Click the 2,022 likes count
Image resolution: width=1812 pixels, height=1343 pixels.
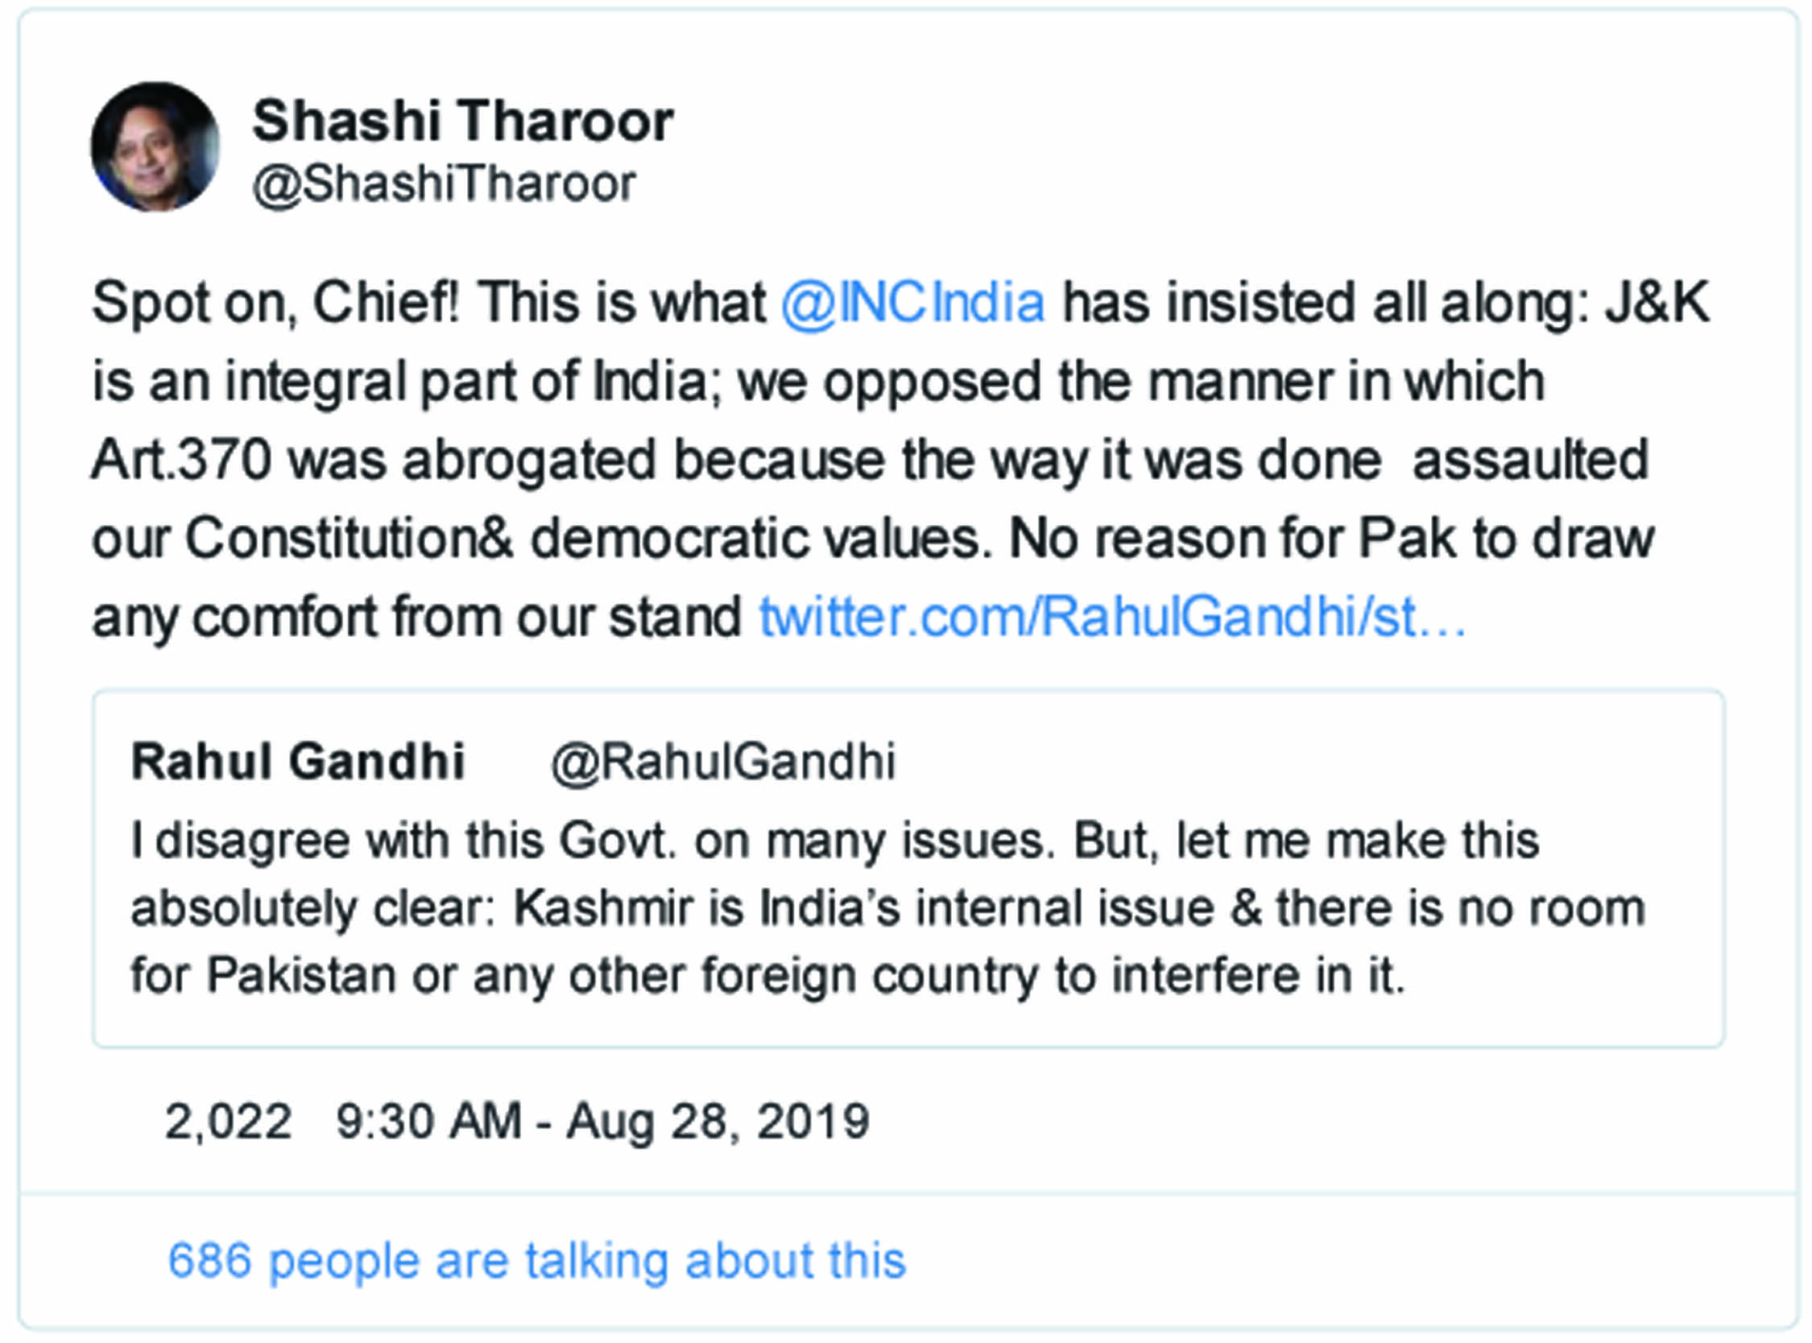229,1121
